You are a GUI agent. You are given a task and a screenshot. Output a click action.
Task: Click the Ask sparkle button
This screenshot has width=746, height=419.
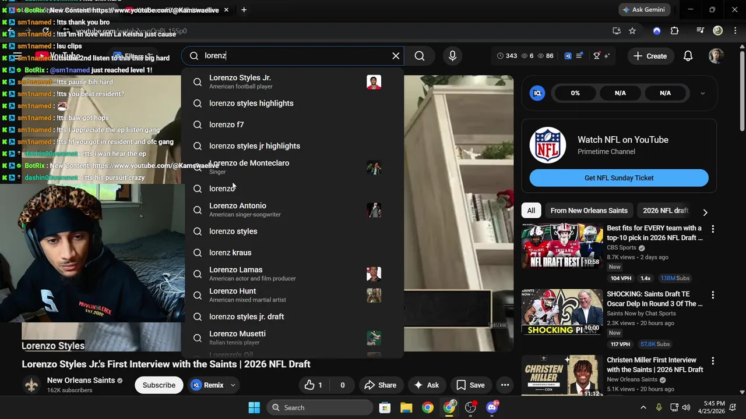coord(427,385)
